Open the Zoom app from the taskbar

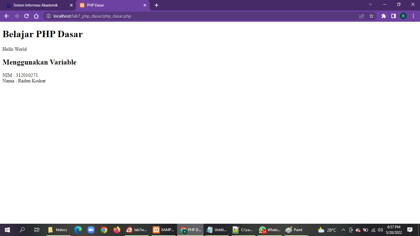90,230
